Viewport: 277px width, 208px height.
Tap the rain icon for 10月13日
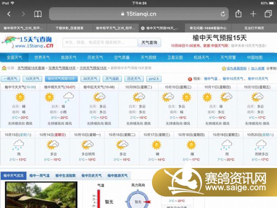point(17,145)
